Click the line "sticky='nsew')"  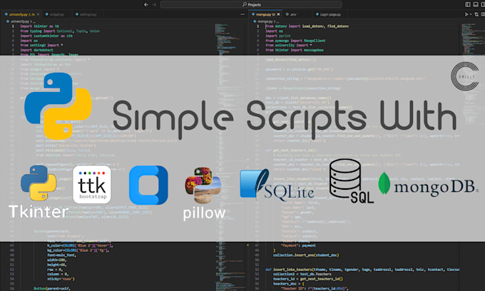point(61,279)
